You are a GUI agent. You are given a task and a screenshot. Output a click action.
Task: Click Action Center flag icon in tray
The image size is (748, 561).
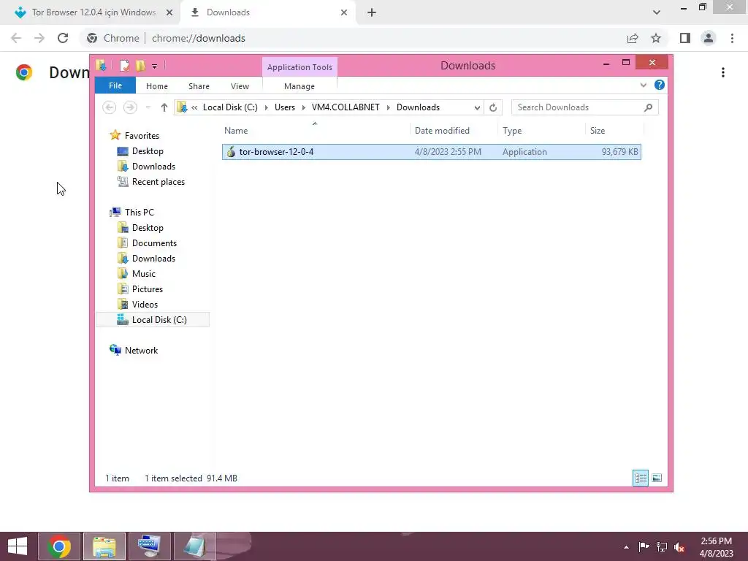click(644, 546)
